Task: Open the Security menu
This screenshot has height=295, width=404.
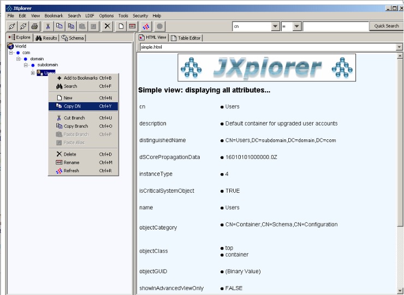Action: (x=140, y=16)
